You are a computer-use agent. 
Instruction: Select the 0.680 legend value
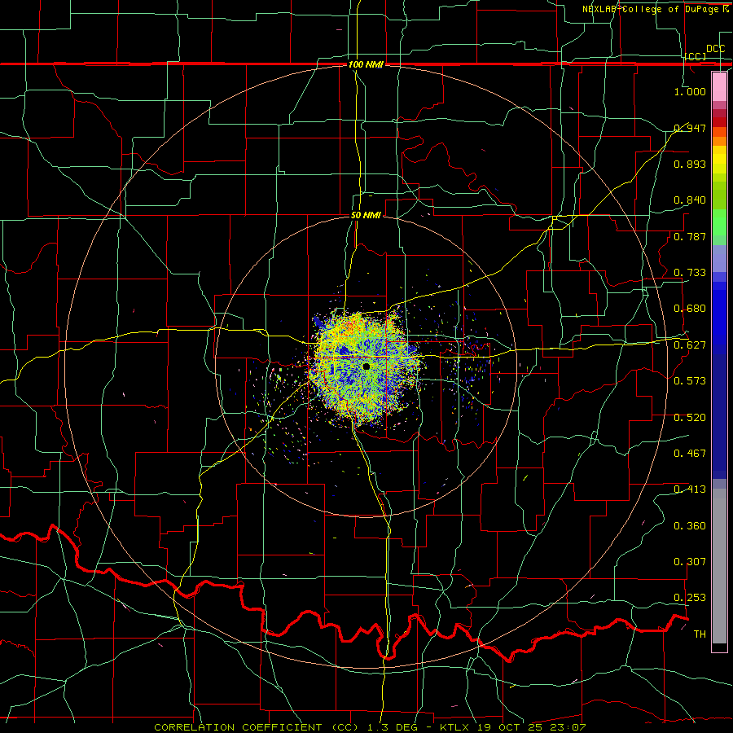click(x=690, y=309)
